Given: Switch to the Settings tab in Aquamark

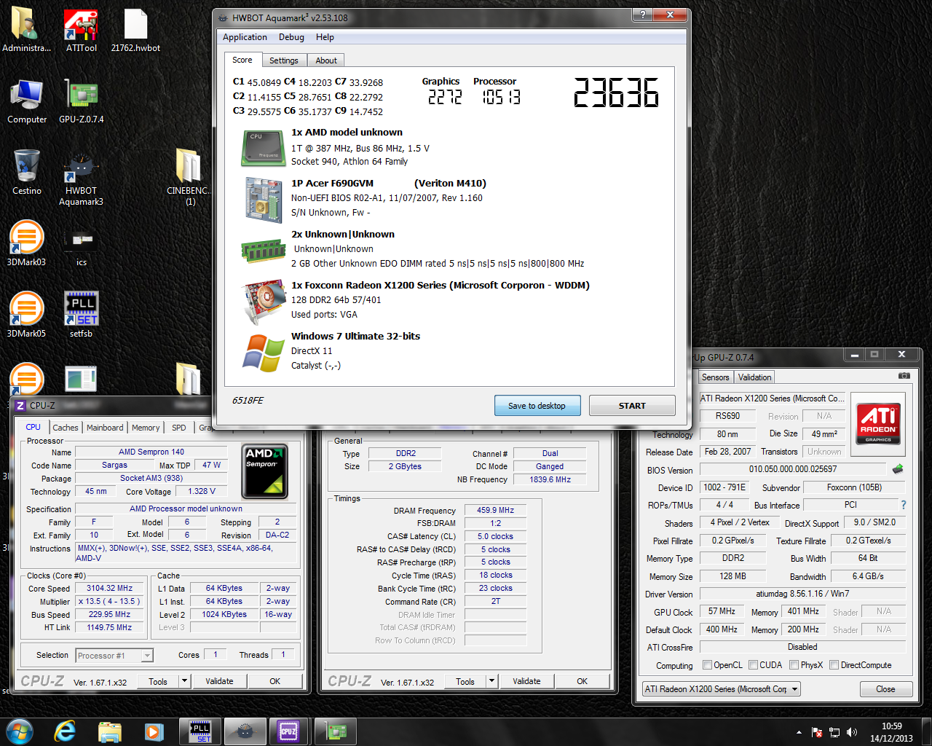Looking at the screenshot, I should coord(283,60).
